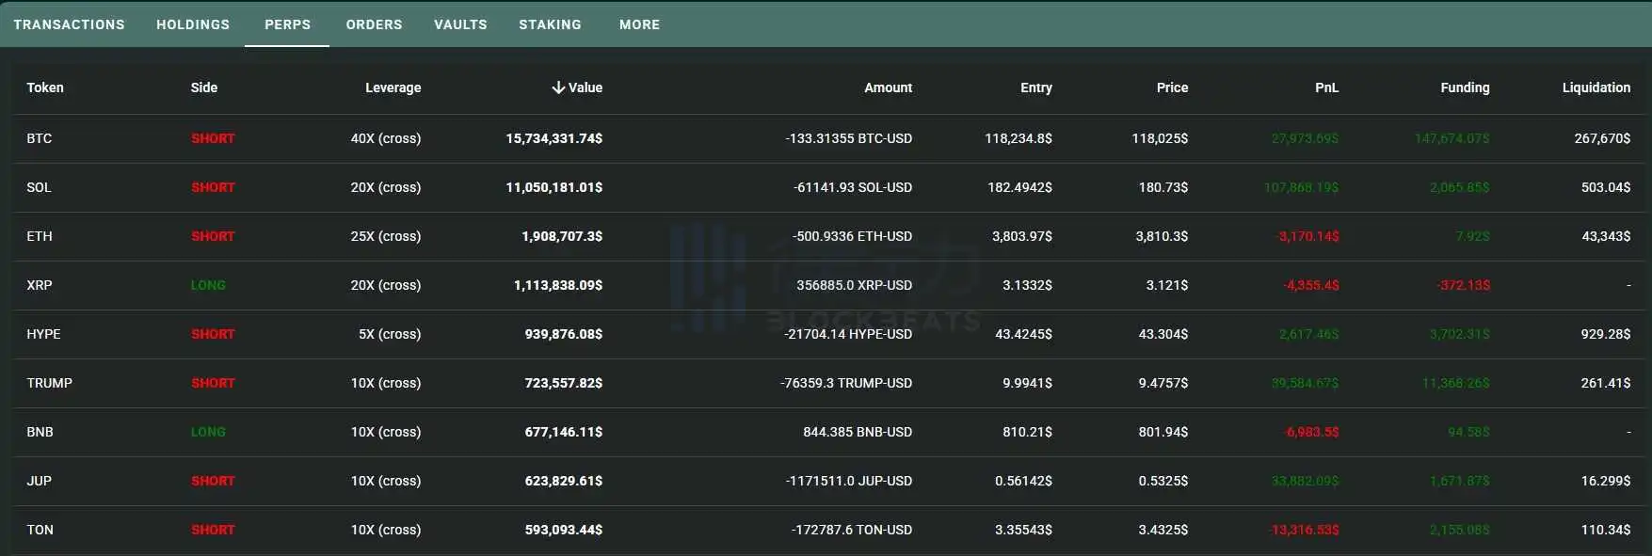Click value 11,050,181.01$
Viewport: 1652px width, 556px height.
(554, 187)
